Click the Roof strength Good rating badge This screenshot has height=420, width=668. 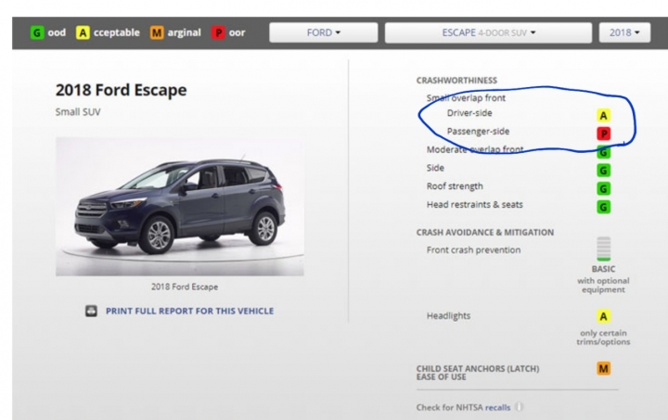point(603,189)
